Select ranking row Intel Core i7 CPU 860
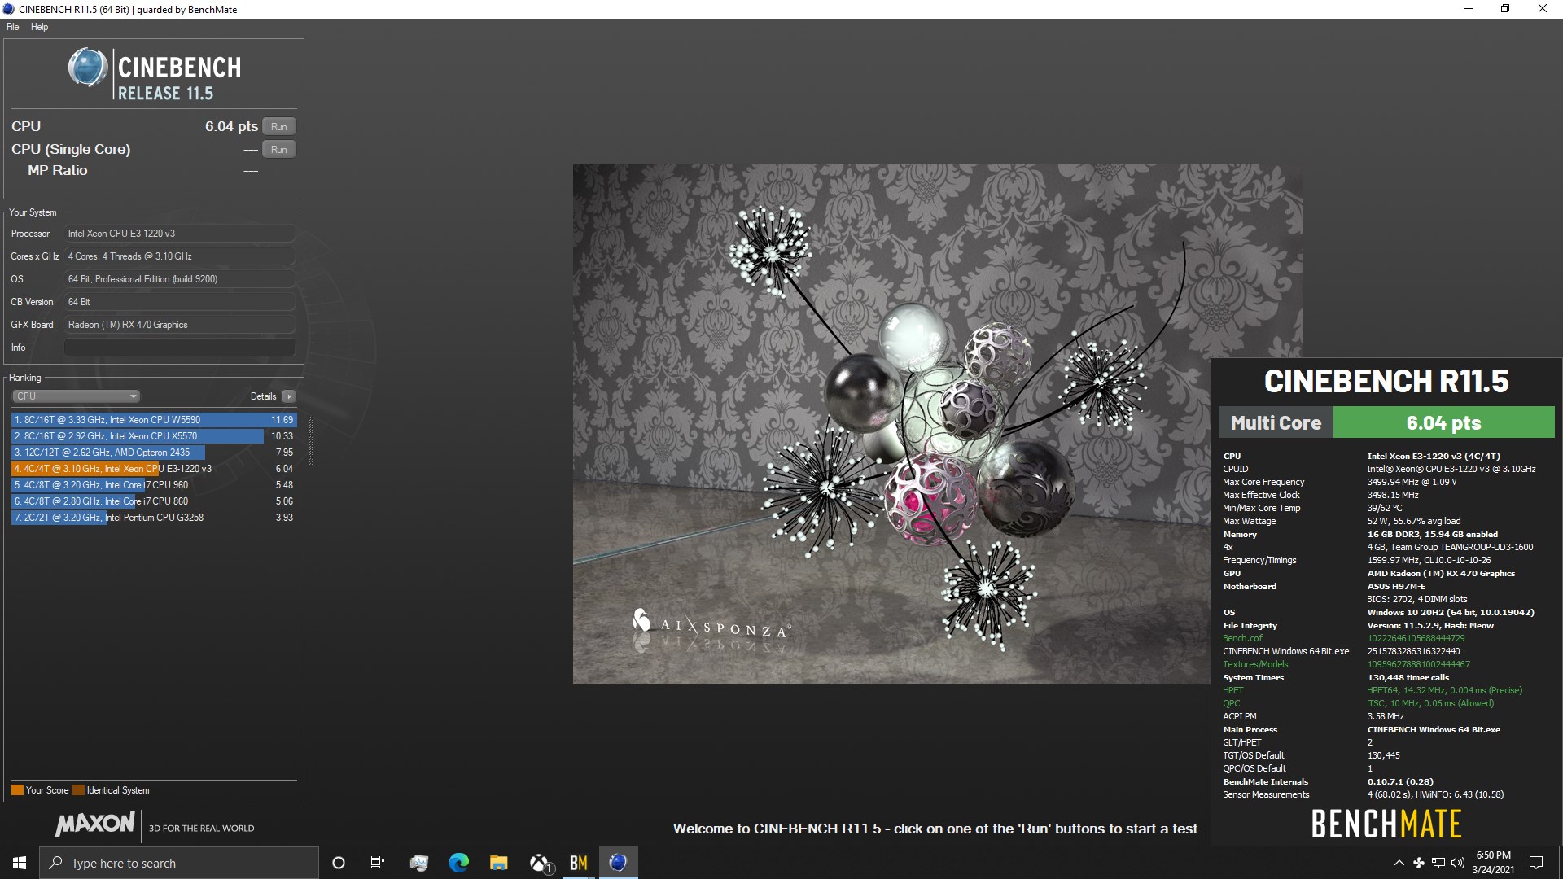 tap(154, 501)
